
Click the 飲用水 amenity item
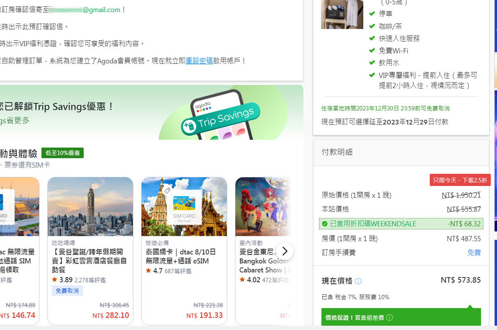[x=389, y=63]
